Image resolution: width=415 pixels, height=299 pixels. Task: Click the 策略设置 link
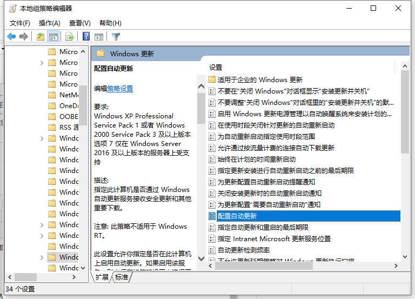(120, 88)
